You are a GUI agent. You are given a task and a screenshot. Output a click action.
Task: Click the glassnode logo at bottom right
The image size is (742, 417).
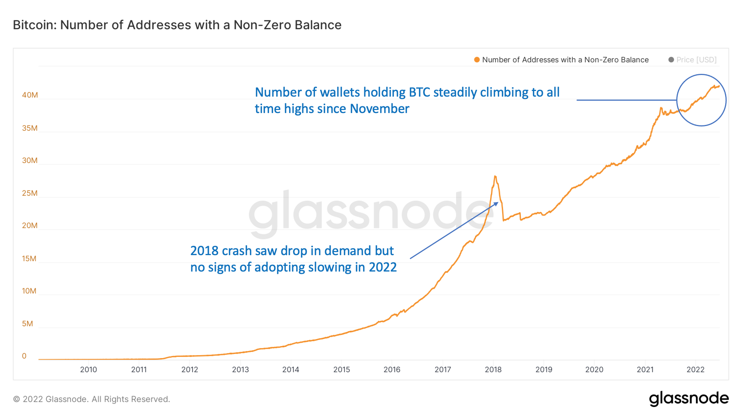click(689, 398)
